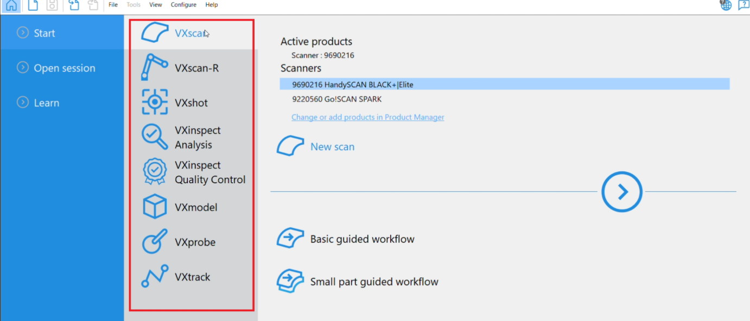Select Open session in the sidebar
750x321 pixels.
click(62, 68)
